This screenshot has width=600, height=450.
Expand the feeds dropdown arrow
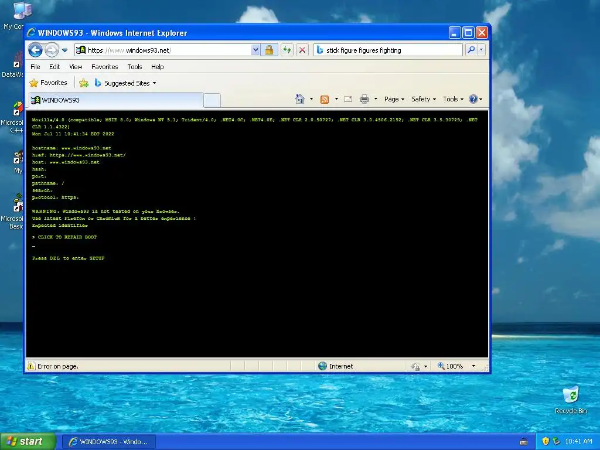coord(336,99)
